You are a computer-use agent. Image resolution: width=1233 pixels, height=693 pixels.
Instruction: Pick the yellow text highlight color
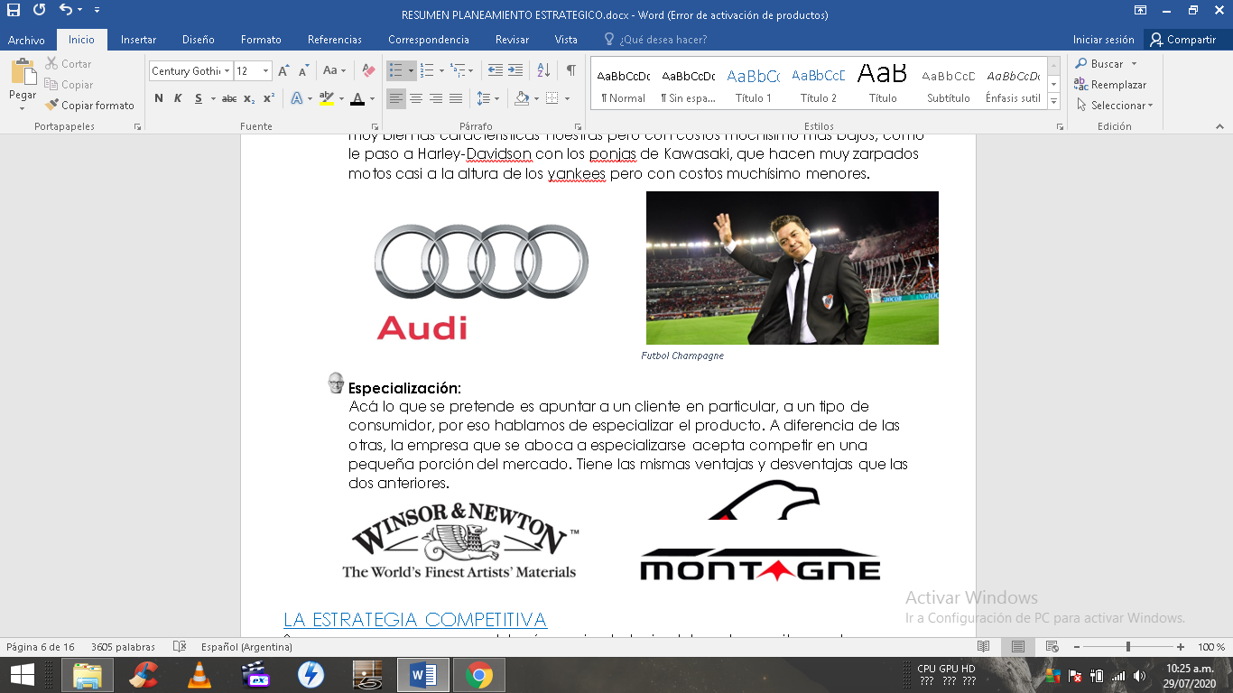tap(326, 98)
